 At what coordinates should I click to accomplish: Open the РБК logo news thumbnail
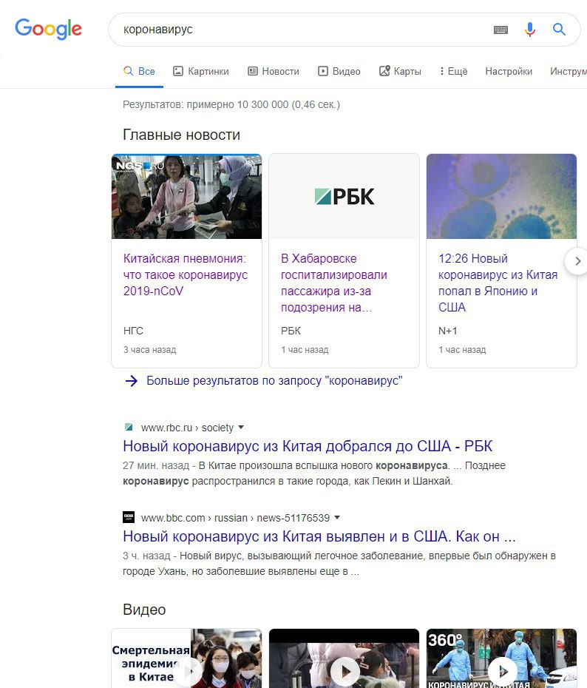pyautogui.click(x=344, y=196)
